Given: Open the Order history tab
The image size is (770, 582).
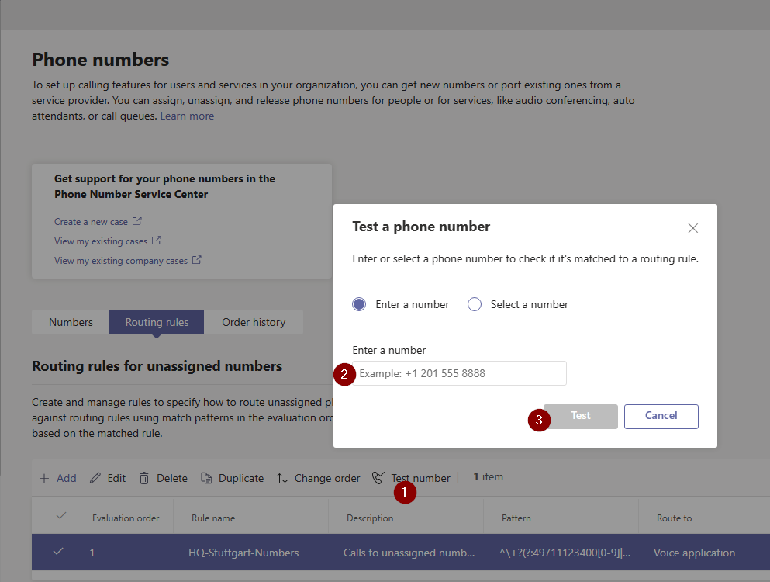Looking at the screenshot, I should [x=254, y=322].
